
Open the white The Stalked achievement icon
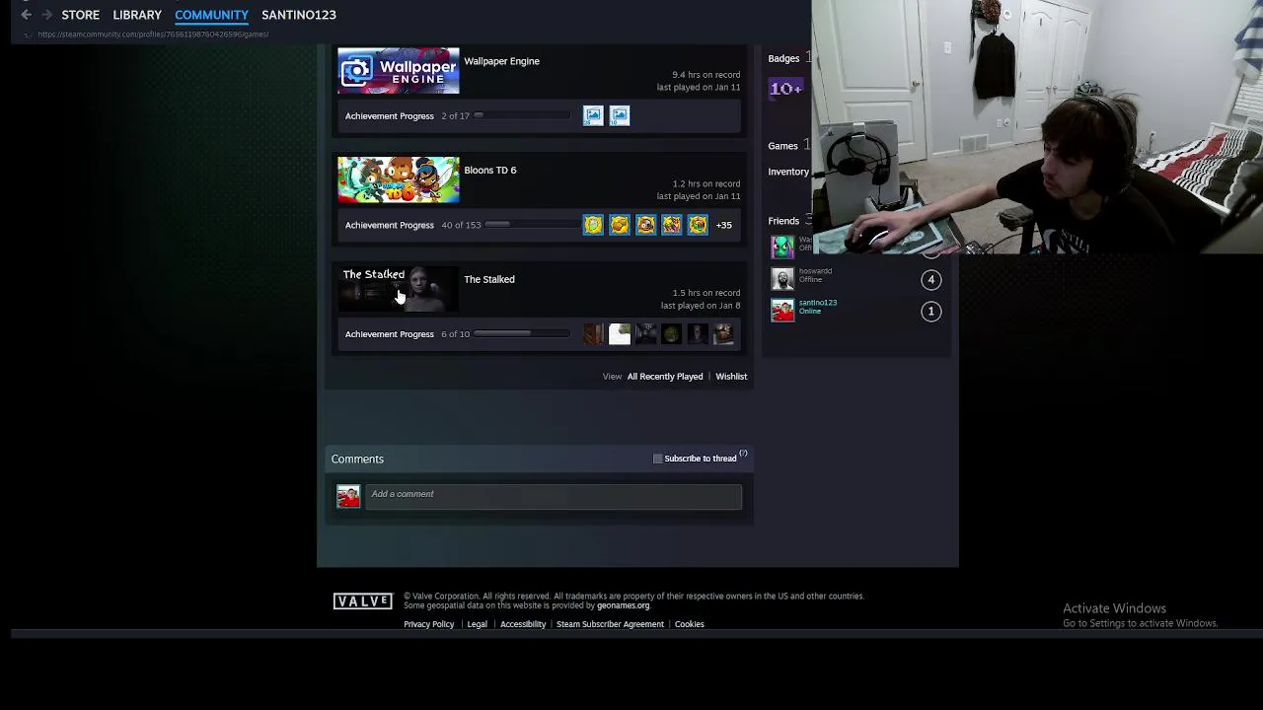620,334
